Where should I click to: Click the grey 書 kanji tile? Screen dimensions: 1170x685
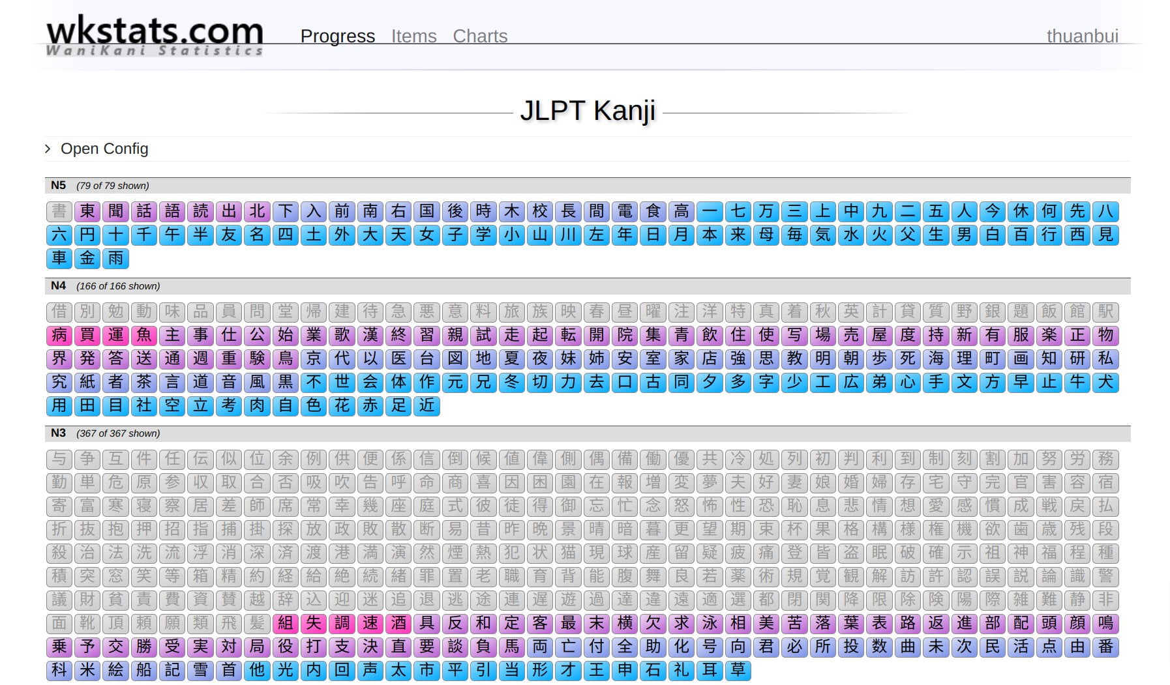(59, 211)
